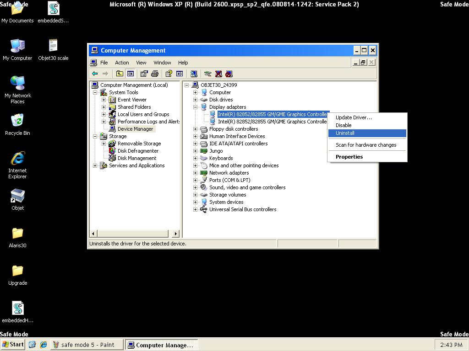Image resolution: width=469 pixels, height=351 pixels.
Task: Select Sound, video and game controllers
Action: [247, 187]
